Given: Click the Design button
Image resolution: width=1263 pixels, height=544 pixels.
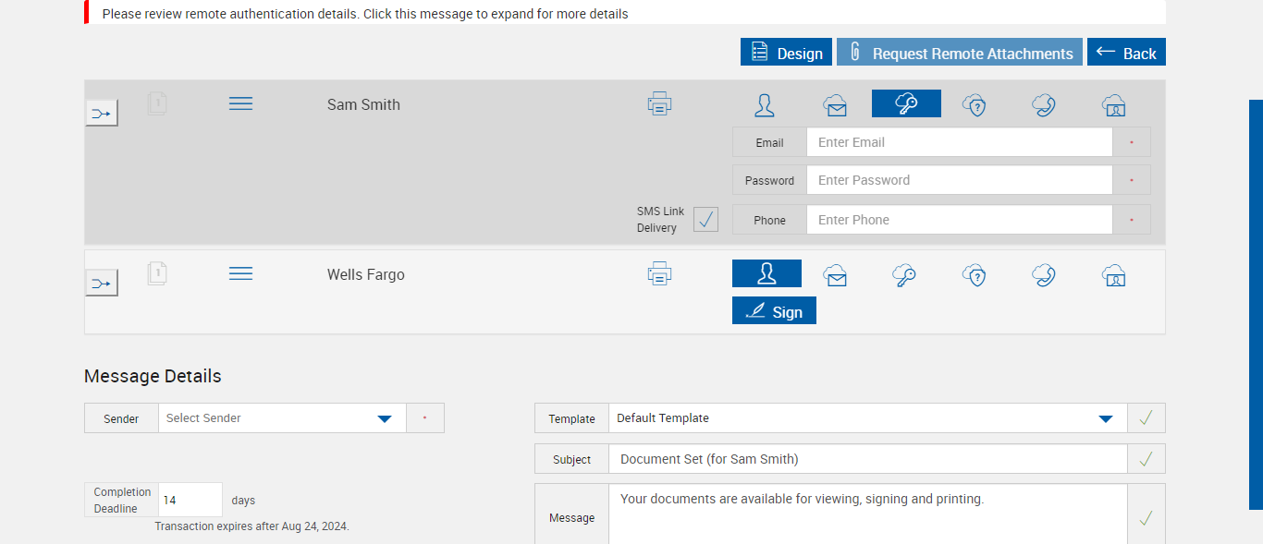Looking at the screenshot, I should tap(786, 53).
